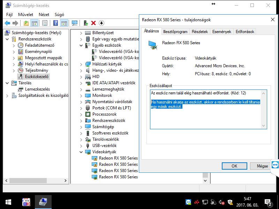Open the checkered app icon in taskbar
Viewport: 279px width, 209px height.
[x=26, y=202]
